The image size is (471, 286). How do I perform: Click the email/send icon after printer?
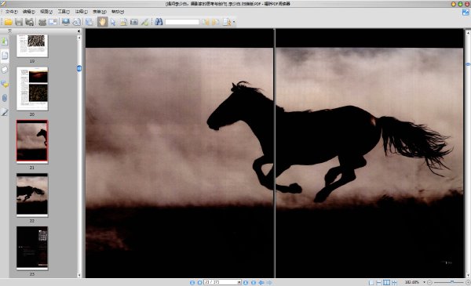[x=53, y=22]
